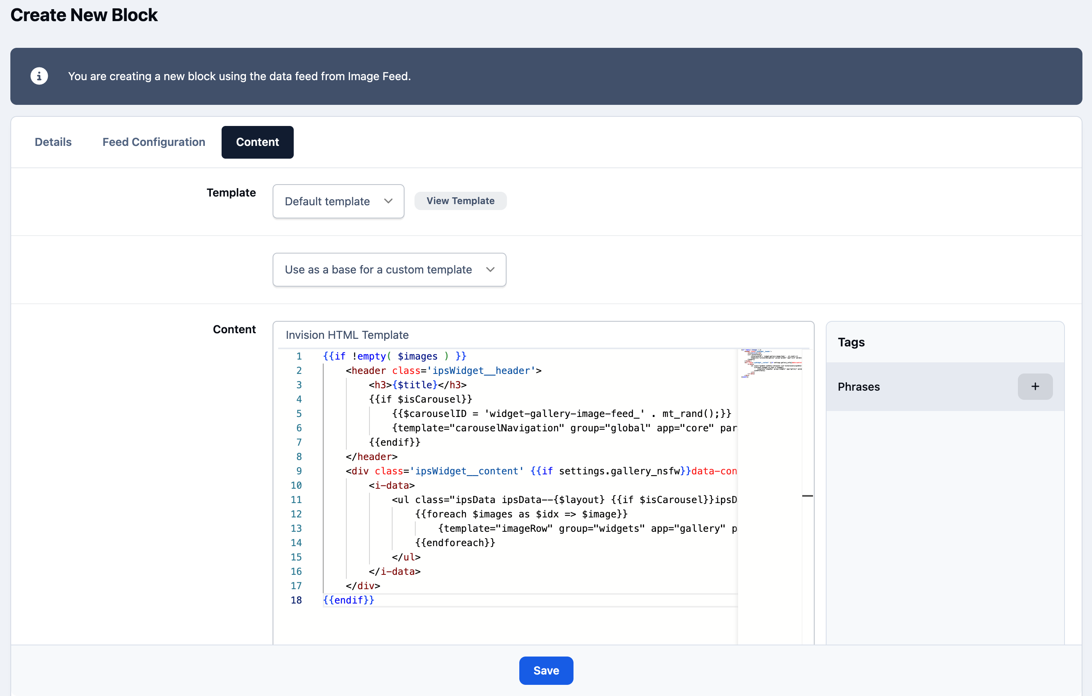Save the new block
Viewport: 1092px width, 696px height.
(x=546, y=670)
